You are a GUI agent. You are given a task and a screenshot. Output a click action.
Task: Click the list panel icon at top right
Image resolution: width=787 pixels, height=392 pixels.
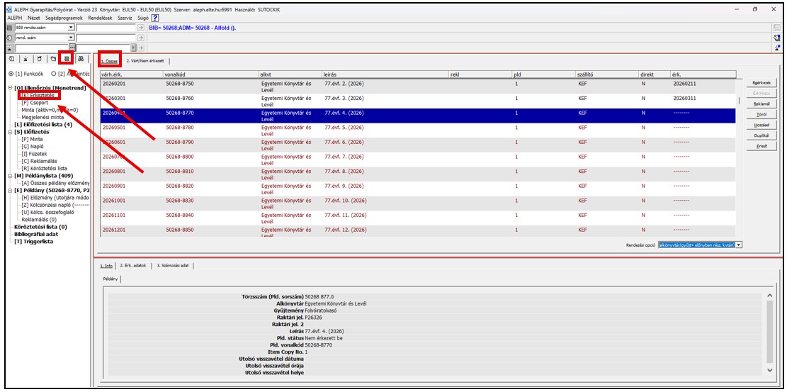[777, 28]
